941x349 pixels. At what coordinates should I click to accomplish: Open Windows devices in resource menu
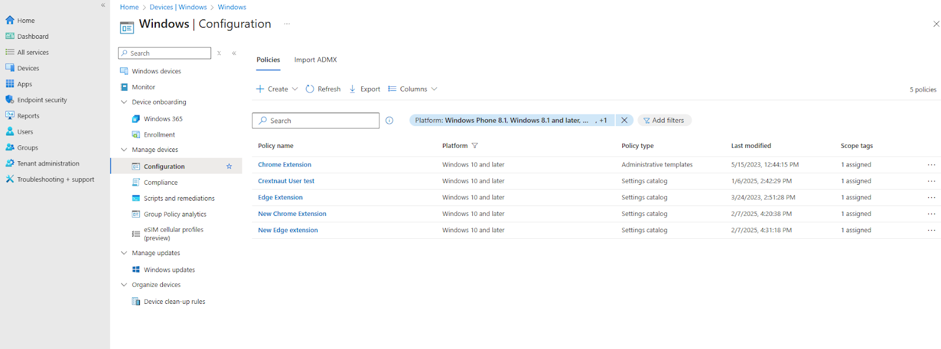(x=156, y=71)
